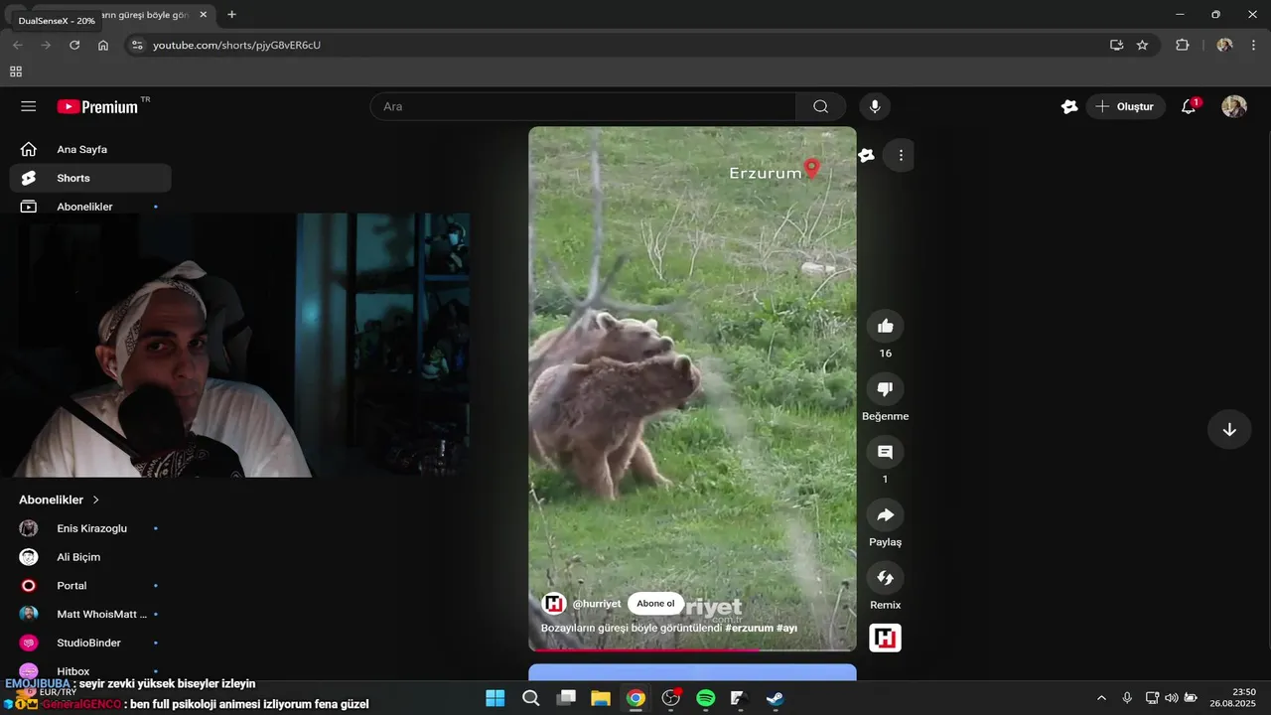Open File Explorer from taskbar
The width and height of the screenshot is (1271, 715).
(x=601, y=698)
